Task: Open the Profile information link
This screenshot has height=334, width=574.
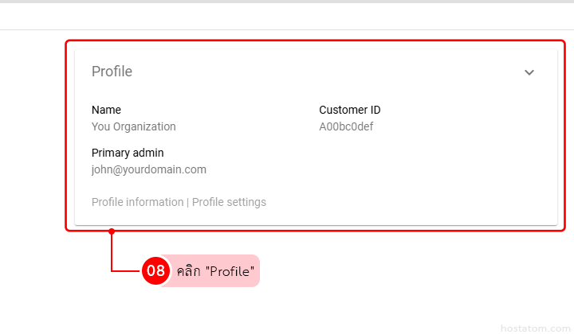Action: coord(137,202)
